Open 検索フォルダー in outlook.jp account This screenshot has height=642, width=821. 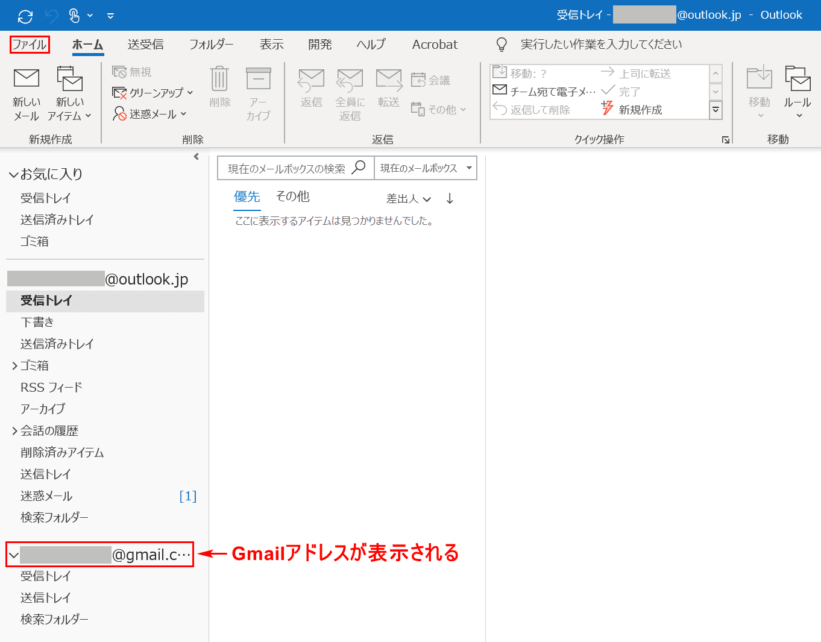pyautogui.click(x=54, y=517)
